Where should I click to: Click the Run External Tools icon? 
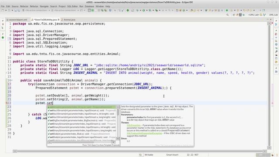(x=156, y=10)
